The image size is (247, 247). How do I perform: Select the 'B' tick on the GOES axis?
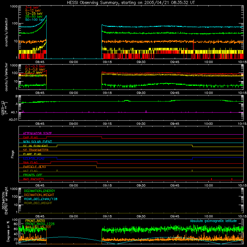point(17,96)
